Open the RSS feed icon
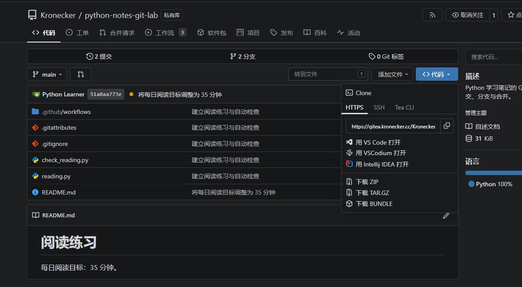The image size is (522, 287). [433, 15]
